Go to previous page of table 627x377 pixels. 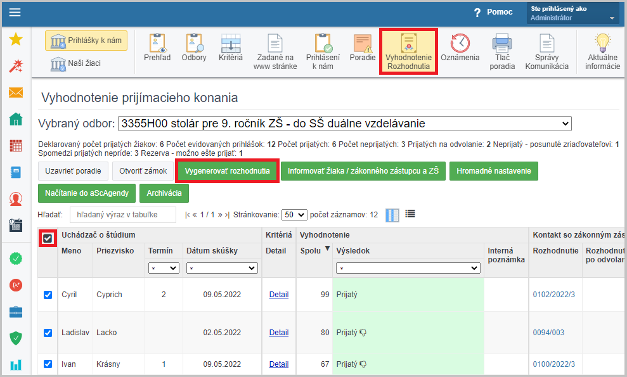click(x=195, y=215)
